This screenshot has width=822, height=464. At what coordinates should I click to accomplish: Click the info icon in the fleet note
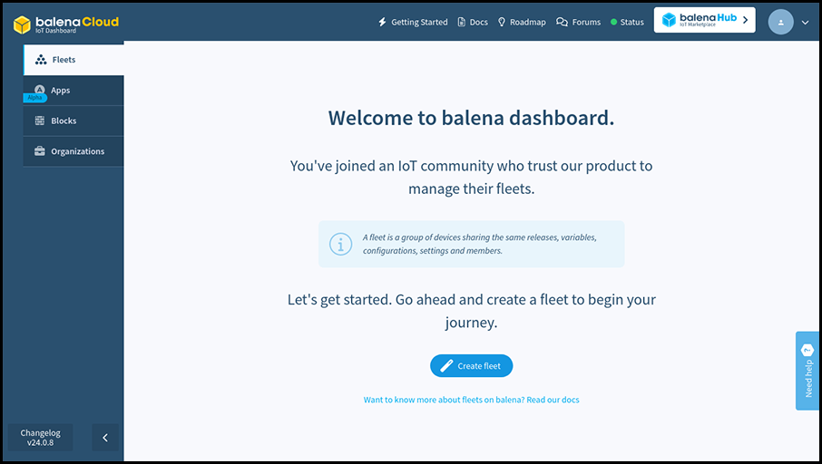click(340, 244)
